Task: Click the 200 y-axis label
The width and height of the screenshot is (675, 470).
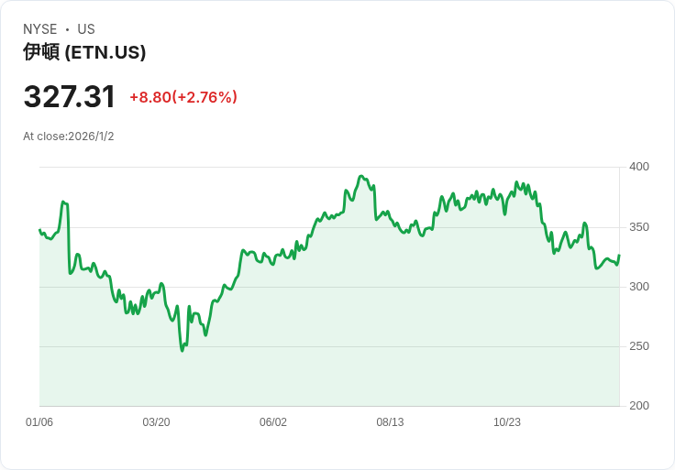Action: (x=639, y=406)
